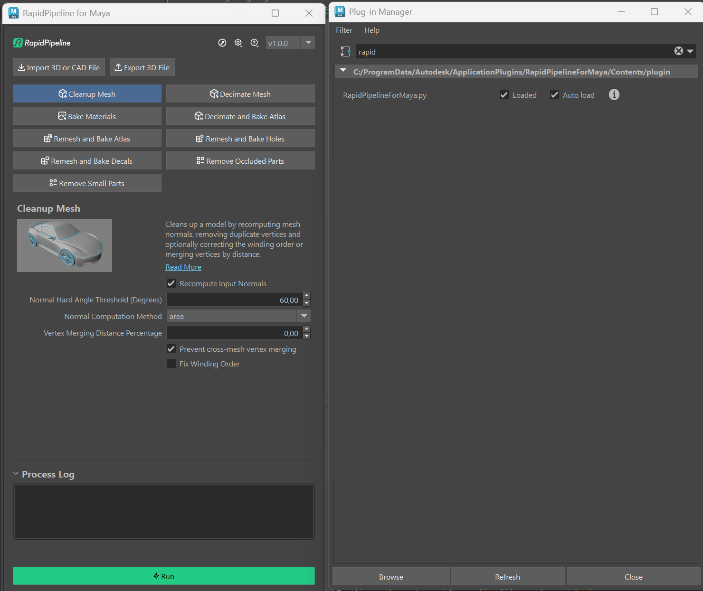
Task: Minimize the Plug-in Manager window
Action: [x=621, y=12]
